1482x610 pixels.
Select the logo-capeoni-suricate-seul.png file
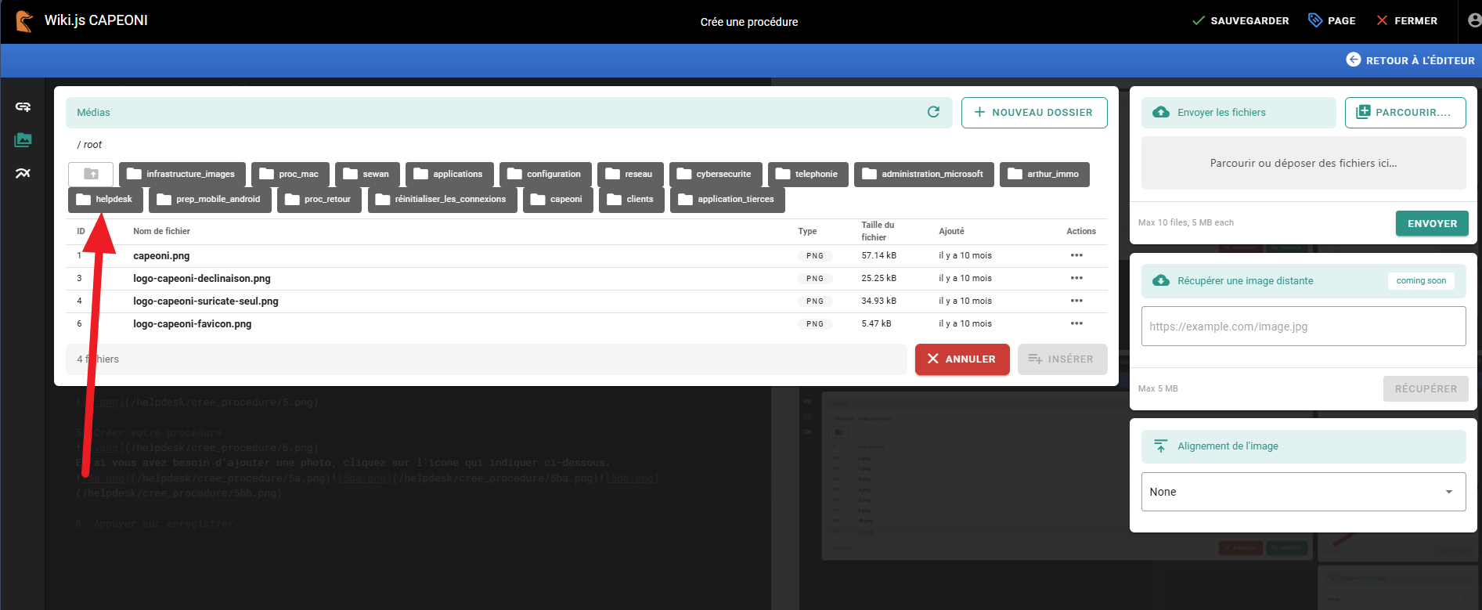586,301
